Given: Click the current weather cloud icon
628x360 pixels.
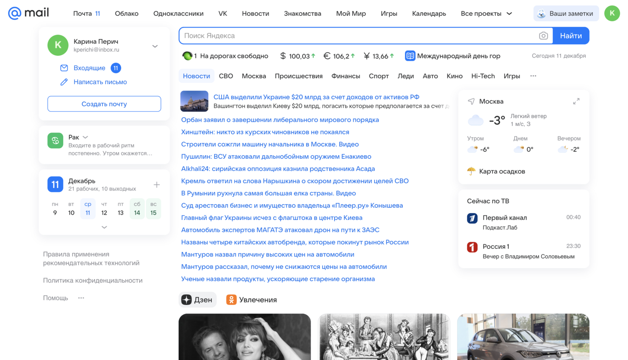Looking at the screenshot, I should click(x=475, y=120).
